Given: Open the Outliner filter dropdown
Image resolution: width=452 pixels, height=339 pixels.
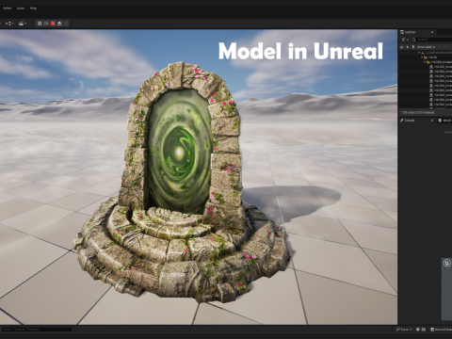Looking at the screenshot, I should pyautogui.click(x=405, y=40).
